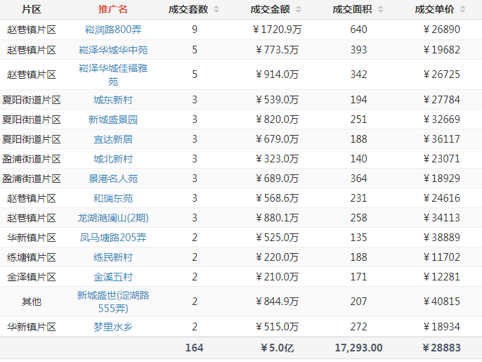Click the ￥27784 unit price cell
The height and width of the screenshot is (362, 482).
pyautogui.click(x=441, y=100)
